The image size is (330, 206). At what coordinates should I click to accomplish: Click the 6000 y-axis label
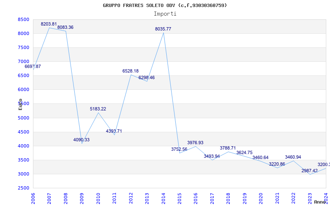click(x=24, y=89)
